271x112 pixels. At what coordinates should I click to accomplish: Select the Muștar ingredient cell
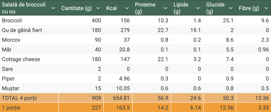pyautogui.click(x=11, y=88)
